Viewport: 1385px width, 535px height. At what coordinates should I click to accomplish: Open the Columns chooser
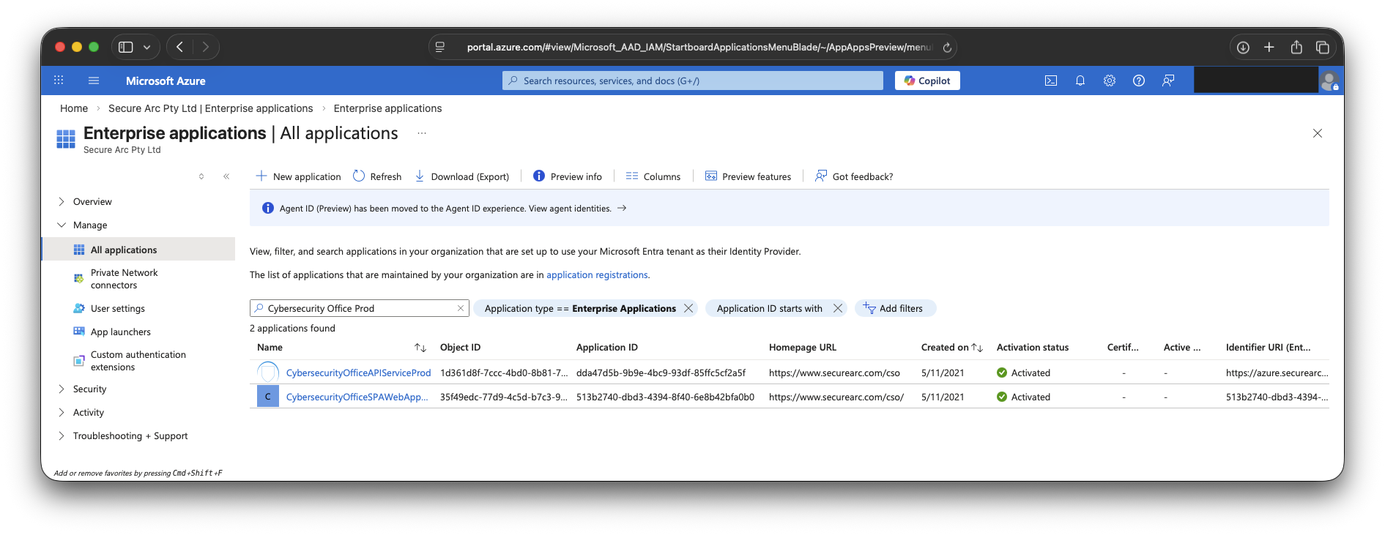click(653, 176)
